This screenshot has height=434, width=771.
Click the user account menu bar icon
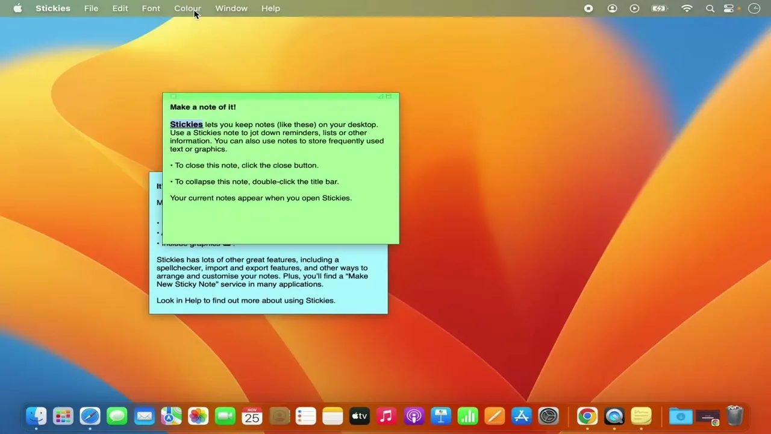(x=612, y=8)
